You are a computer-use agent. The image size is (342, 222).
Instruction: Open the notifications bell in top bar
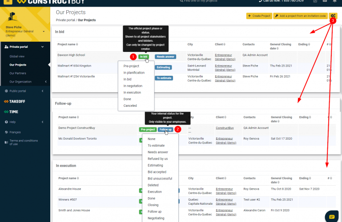pos(334,1)
